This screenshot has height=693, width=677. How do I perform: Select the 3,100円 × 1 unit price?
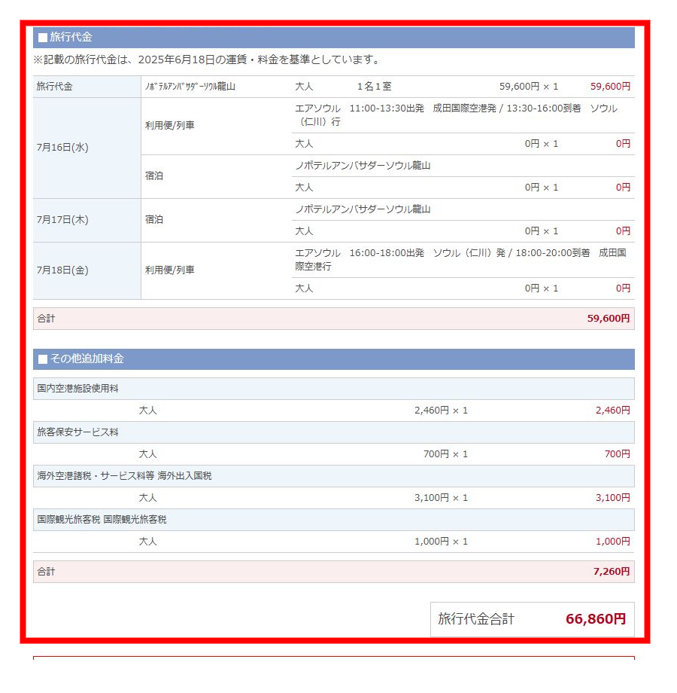[x=441, y=498]
